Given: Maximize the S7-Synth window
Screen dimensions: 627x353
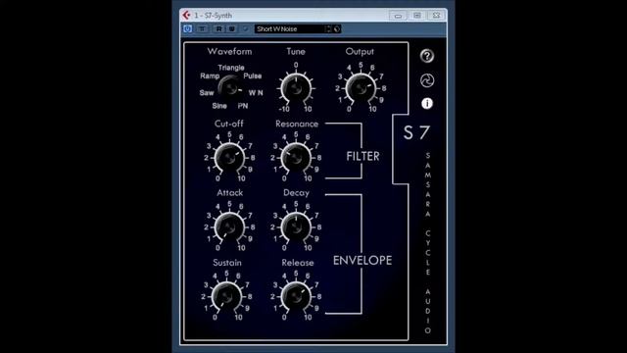Looking at the screenshot, I should pos(417,16).
